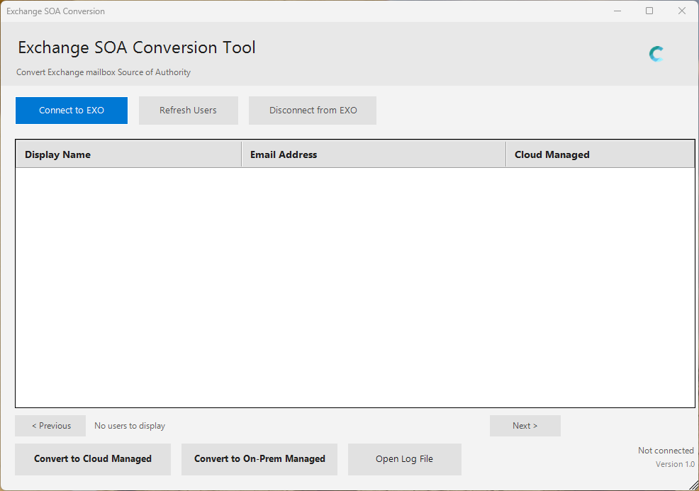Go to the previous page of users
The image size is (699, 491).
click(x=50, y=426)
